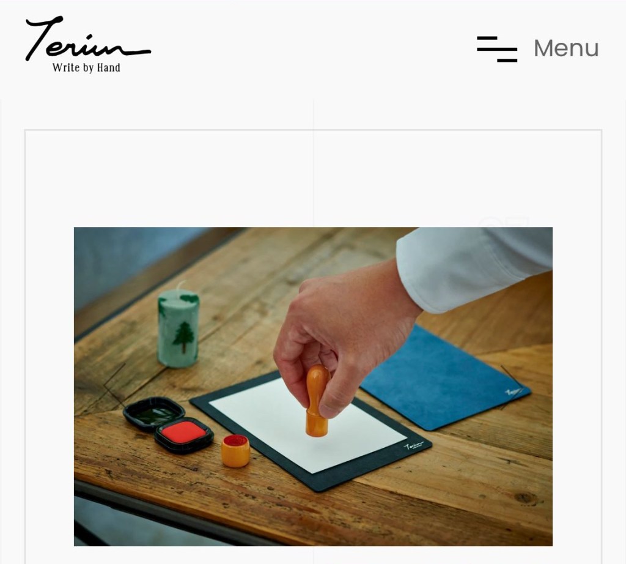
Task: Click the top bar of hamburger icon
Action: tap(487, 39)
